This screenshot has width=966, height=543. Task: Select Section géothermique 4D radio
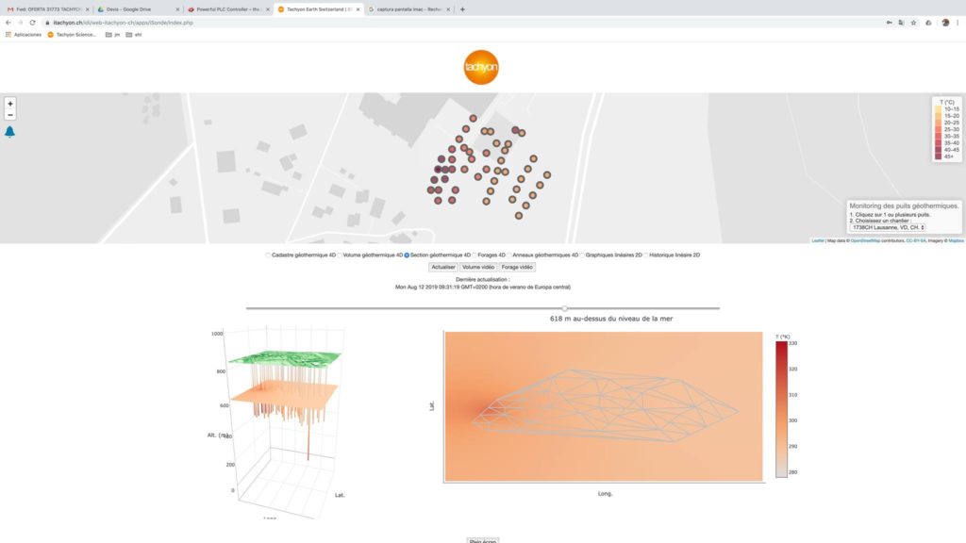[407, 255]
